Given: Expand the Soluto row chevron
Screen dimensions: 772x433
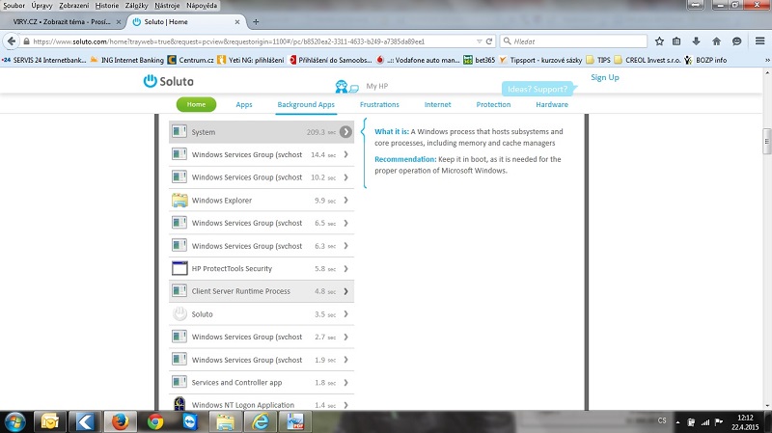Looking at the screenshot, I should (346, 314).
